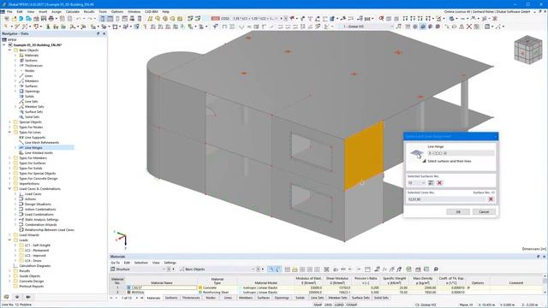Image resolution: width=548 pixels, height=308 pixels.
Task: Click the Line Hinge selection field
Action: pos(461,153)
